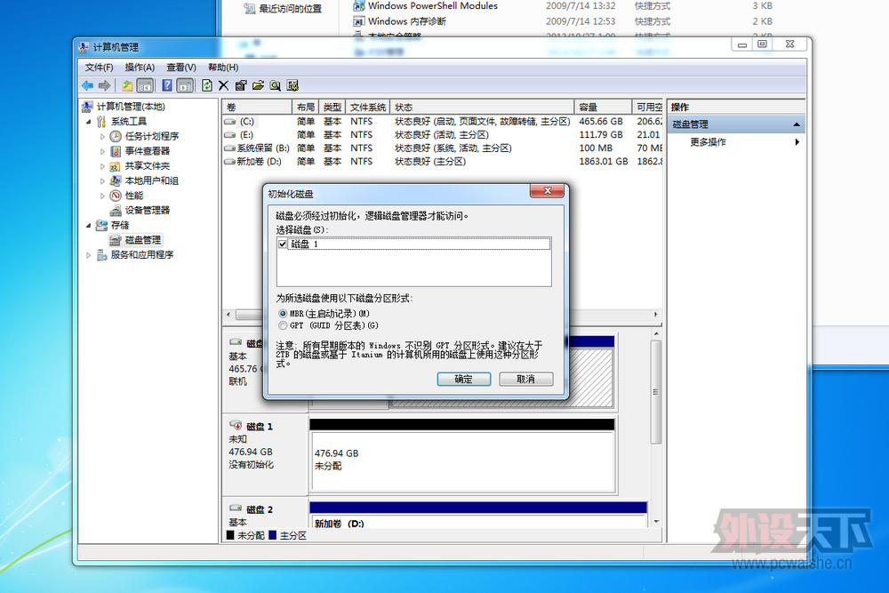This screenshot has width=889, height=593.
Task: Select the MBR (主启动记录) option
Action: pos(283,314)
